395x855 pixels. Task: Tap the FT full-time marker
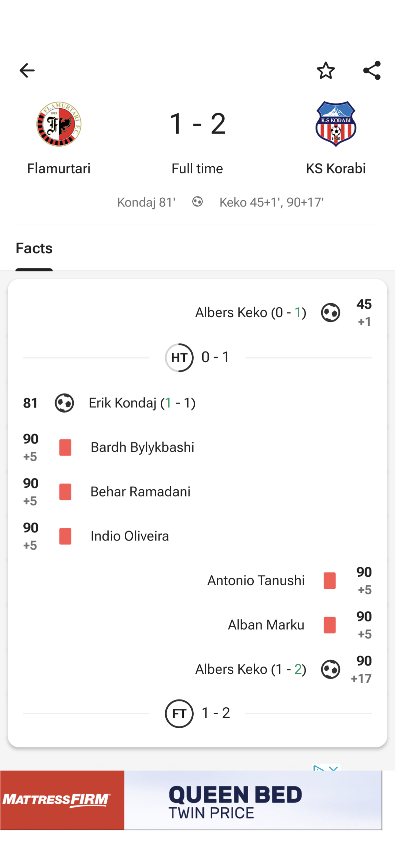coord(179,714)
